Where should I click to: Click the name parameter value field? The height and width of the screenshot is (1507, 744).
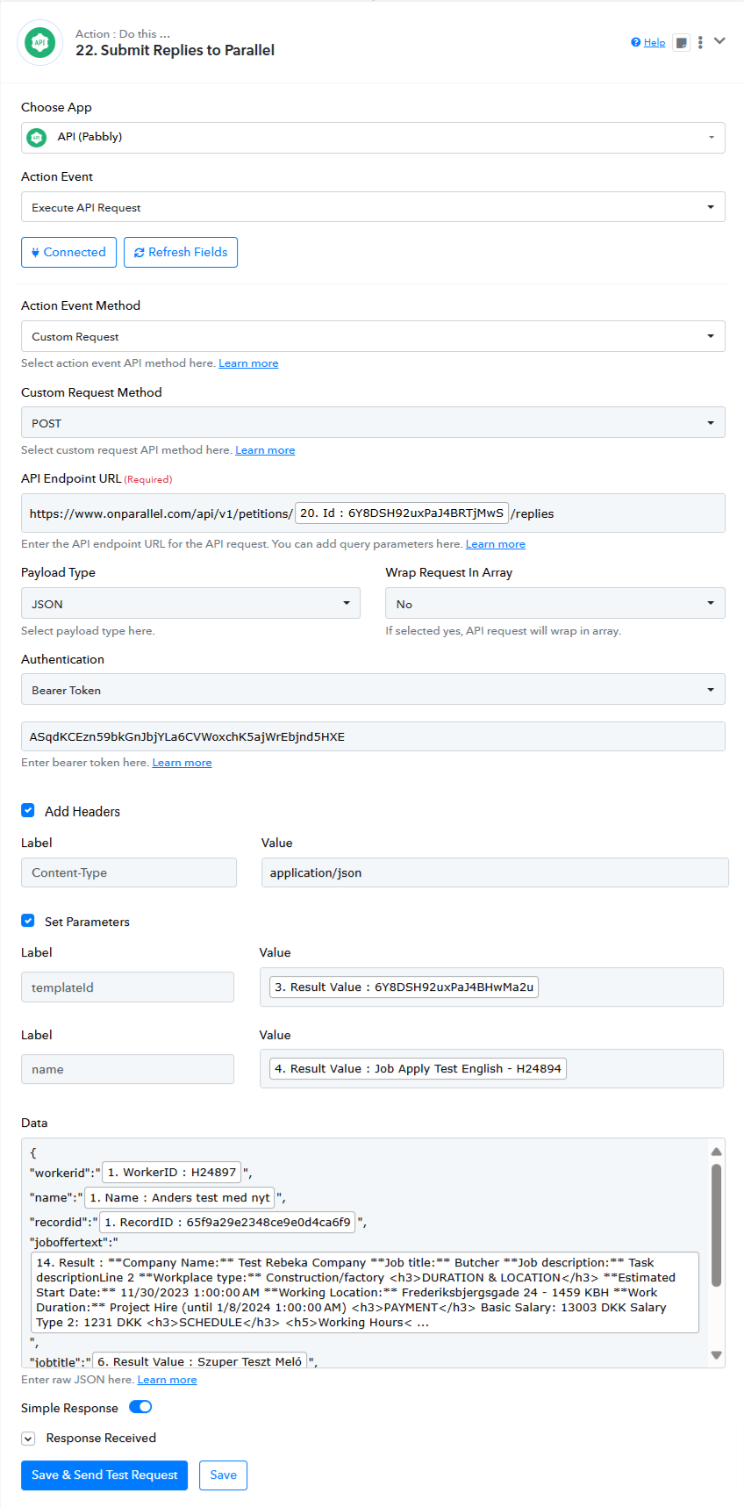coord(491,1068)
